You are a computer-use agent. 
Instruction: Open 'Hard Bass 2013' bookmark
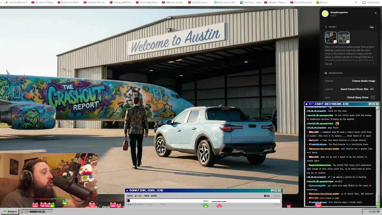coord(95,2)
